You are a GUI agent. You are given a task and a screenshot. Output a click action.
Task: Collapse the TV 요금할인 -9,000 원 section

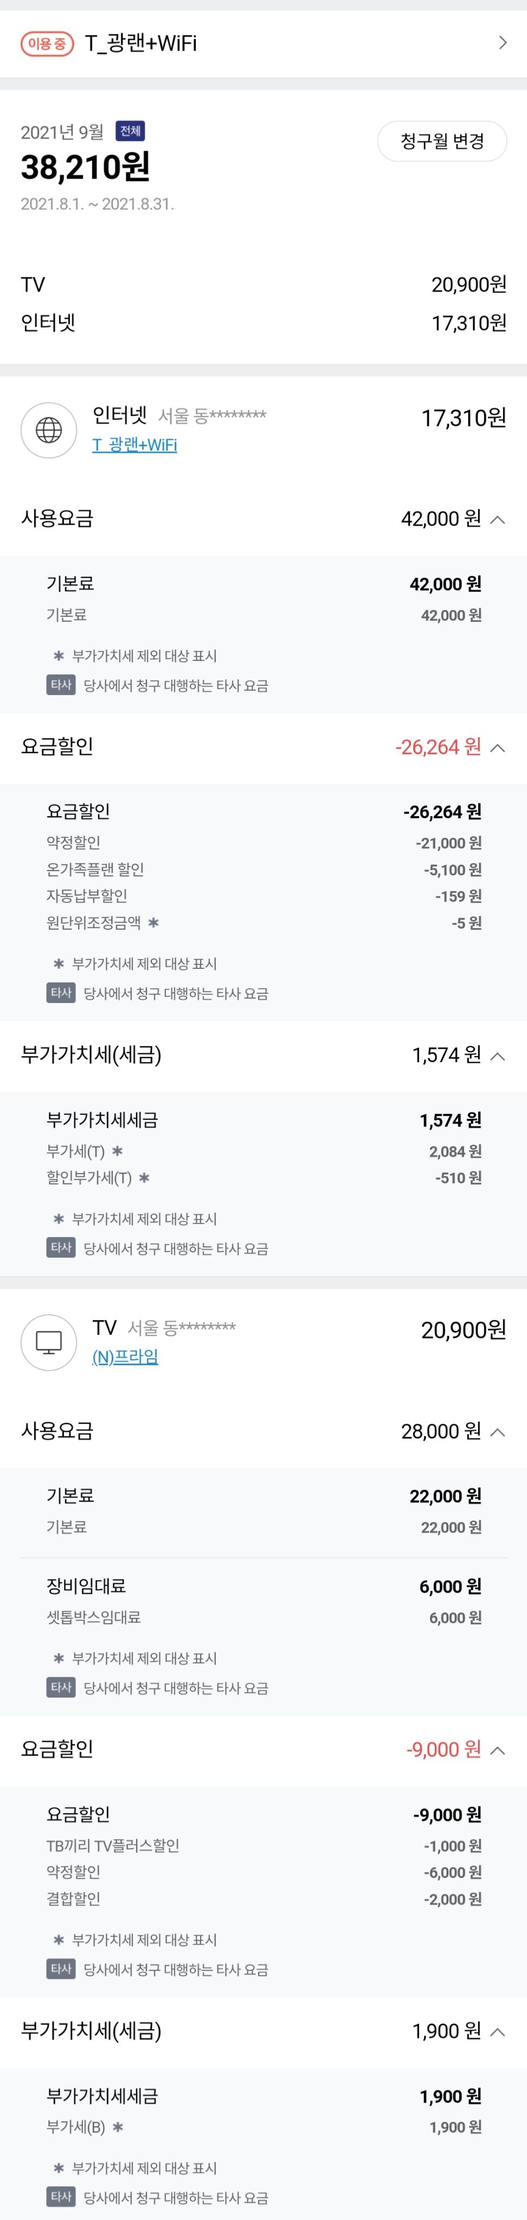497,1750
